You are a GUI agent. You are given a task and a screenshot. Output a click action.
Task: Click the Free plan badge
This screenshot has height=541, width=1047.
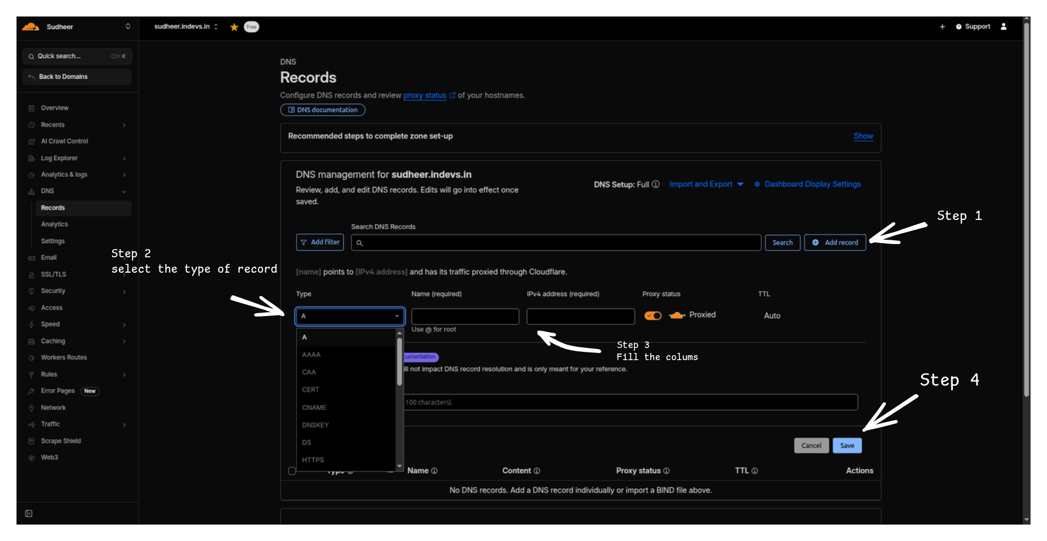251,27
